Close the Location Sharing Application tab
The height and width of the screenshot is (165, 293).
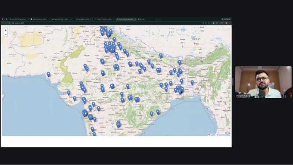(135, 19)
